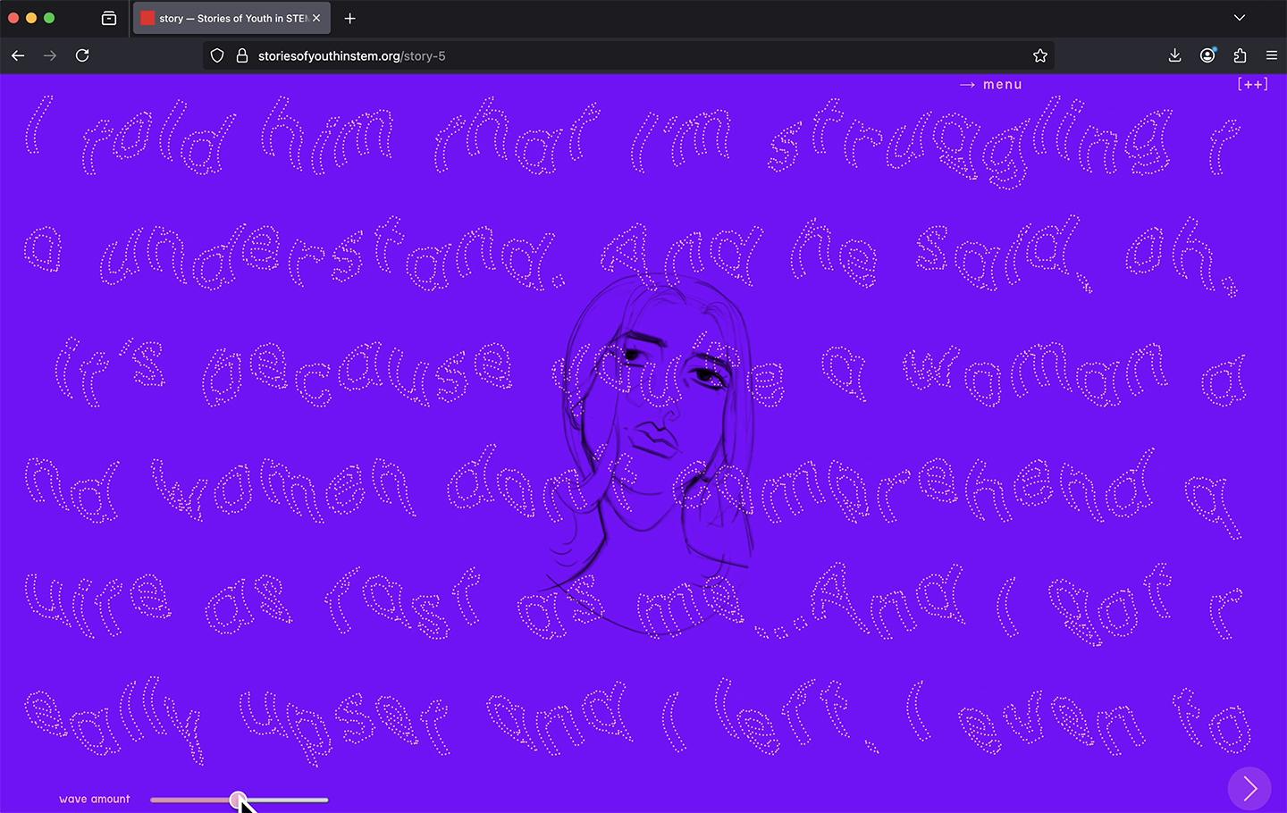Click the browser forward arrow
Viewport: 1287px width, 813px height.
pos(50,55)
